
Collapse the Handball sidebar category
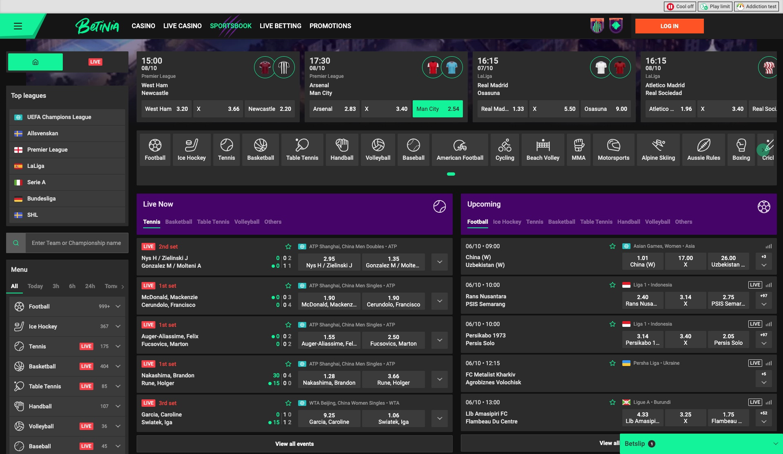point(118,406)
